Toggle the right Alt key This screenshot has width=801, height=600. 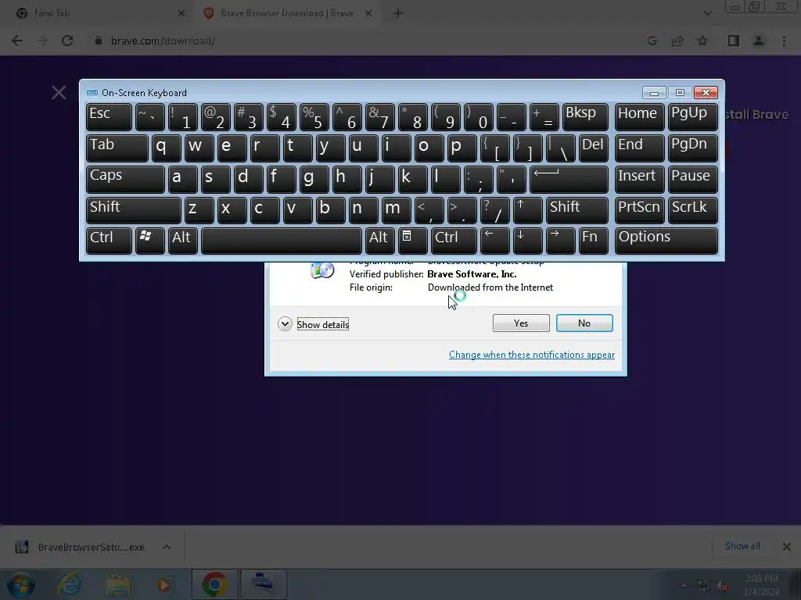[x=379, y=241]
